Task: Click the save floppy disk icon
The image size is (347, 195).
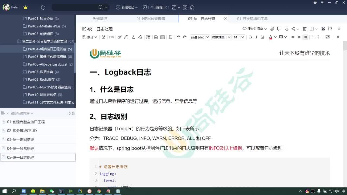Action: [x=103, y=37]
